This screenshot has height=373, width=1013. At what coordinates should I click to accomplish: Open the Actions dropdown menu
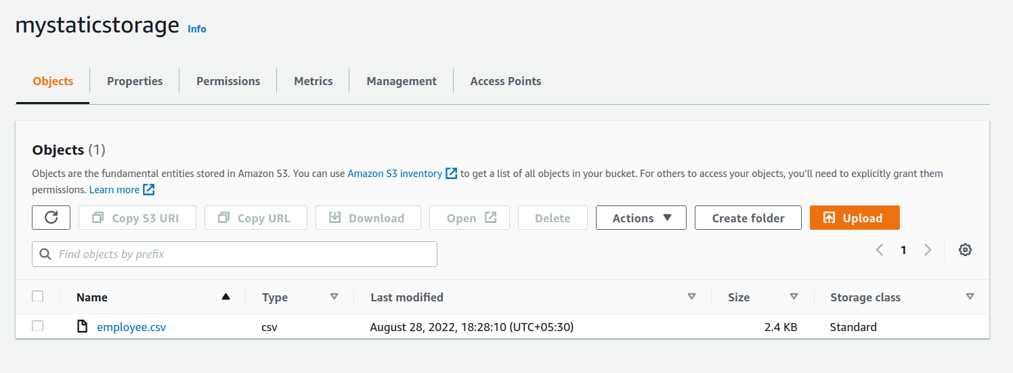(x=641, y=218)
